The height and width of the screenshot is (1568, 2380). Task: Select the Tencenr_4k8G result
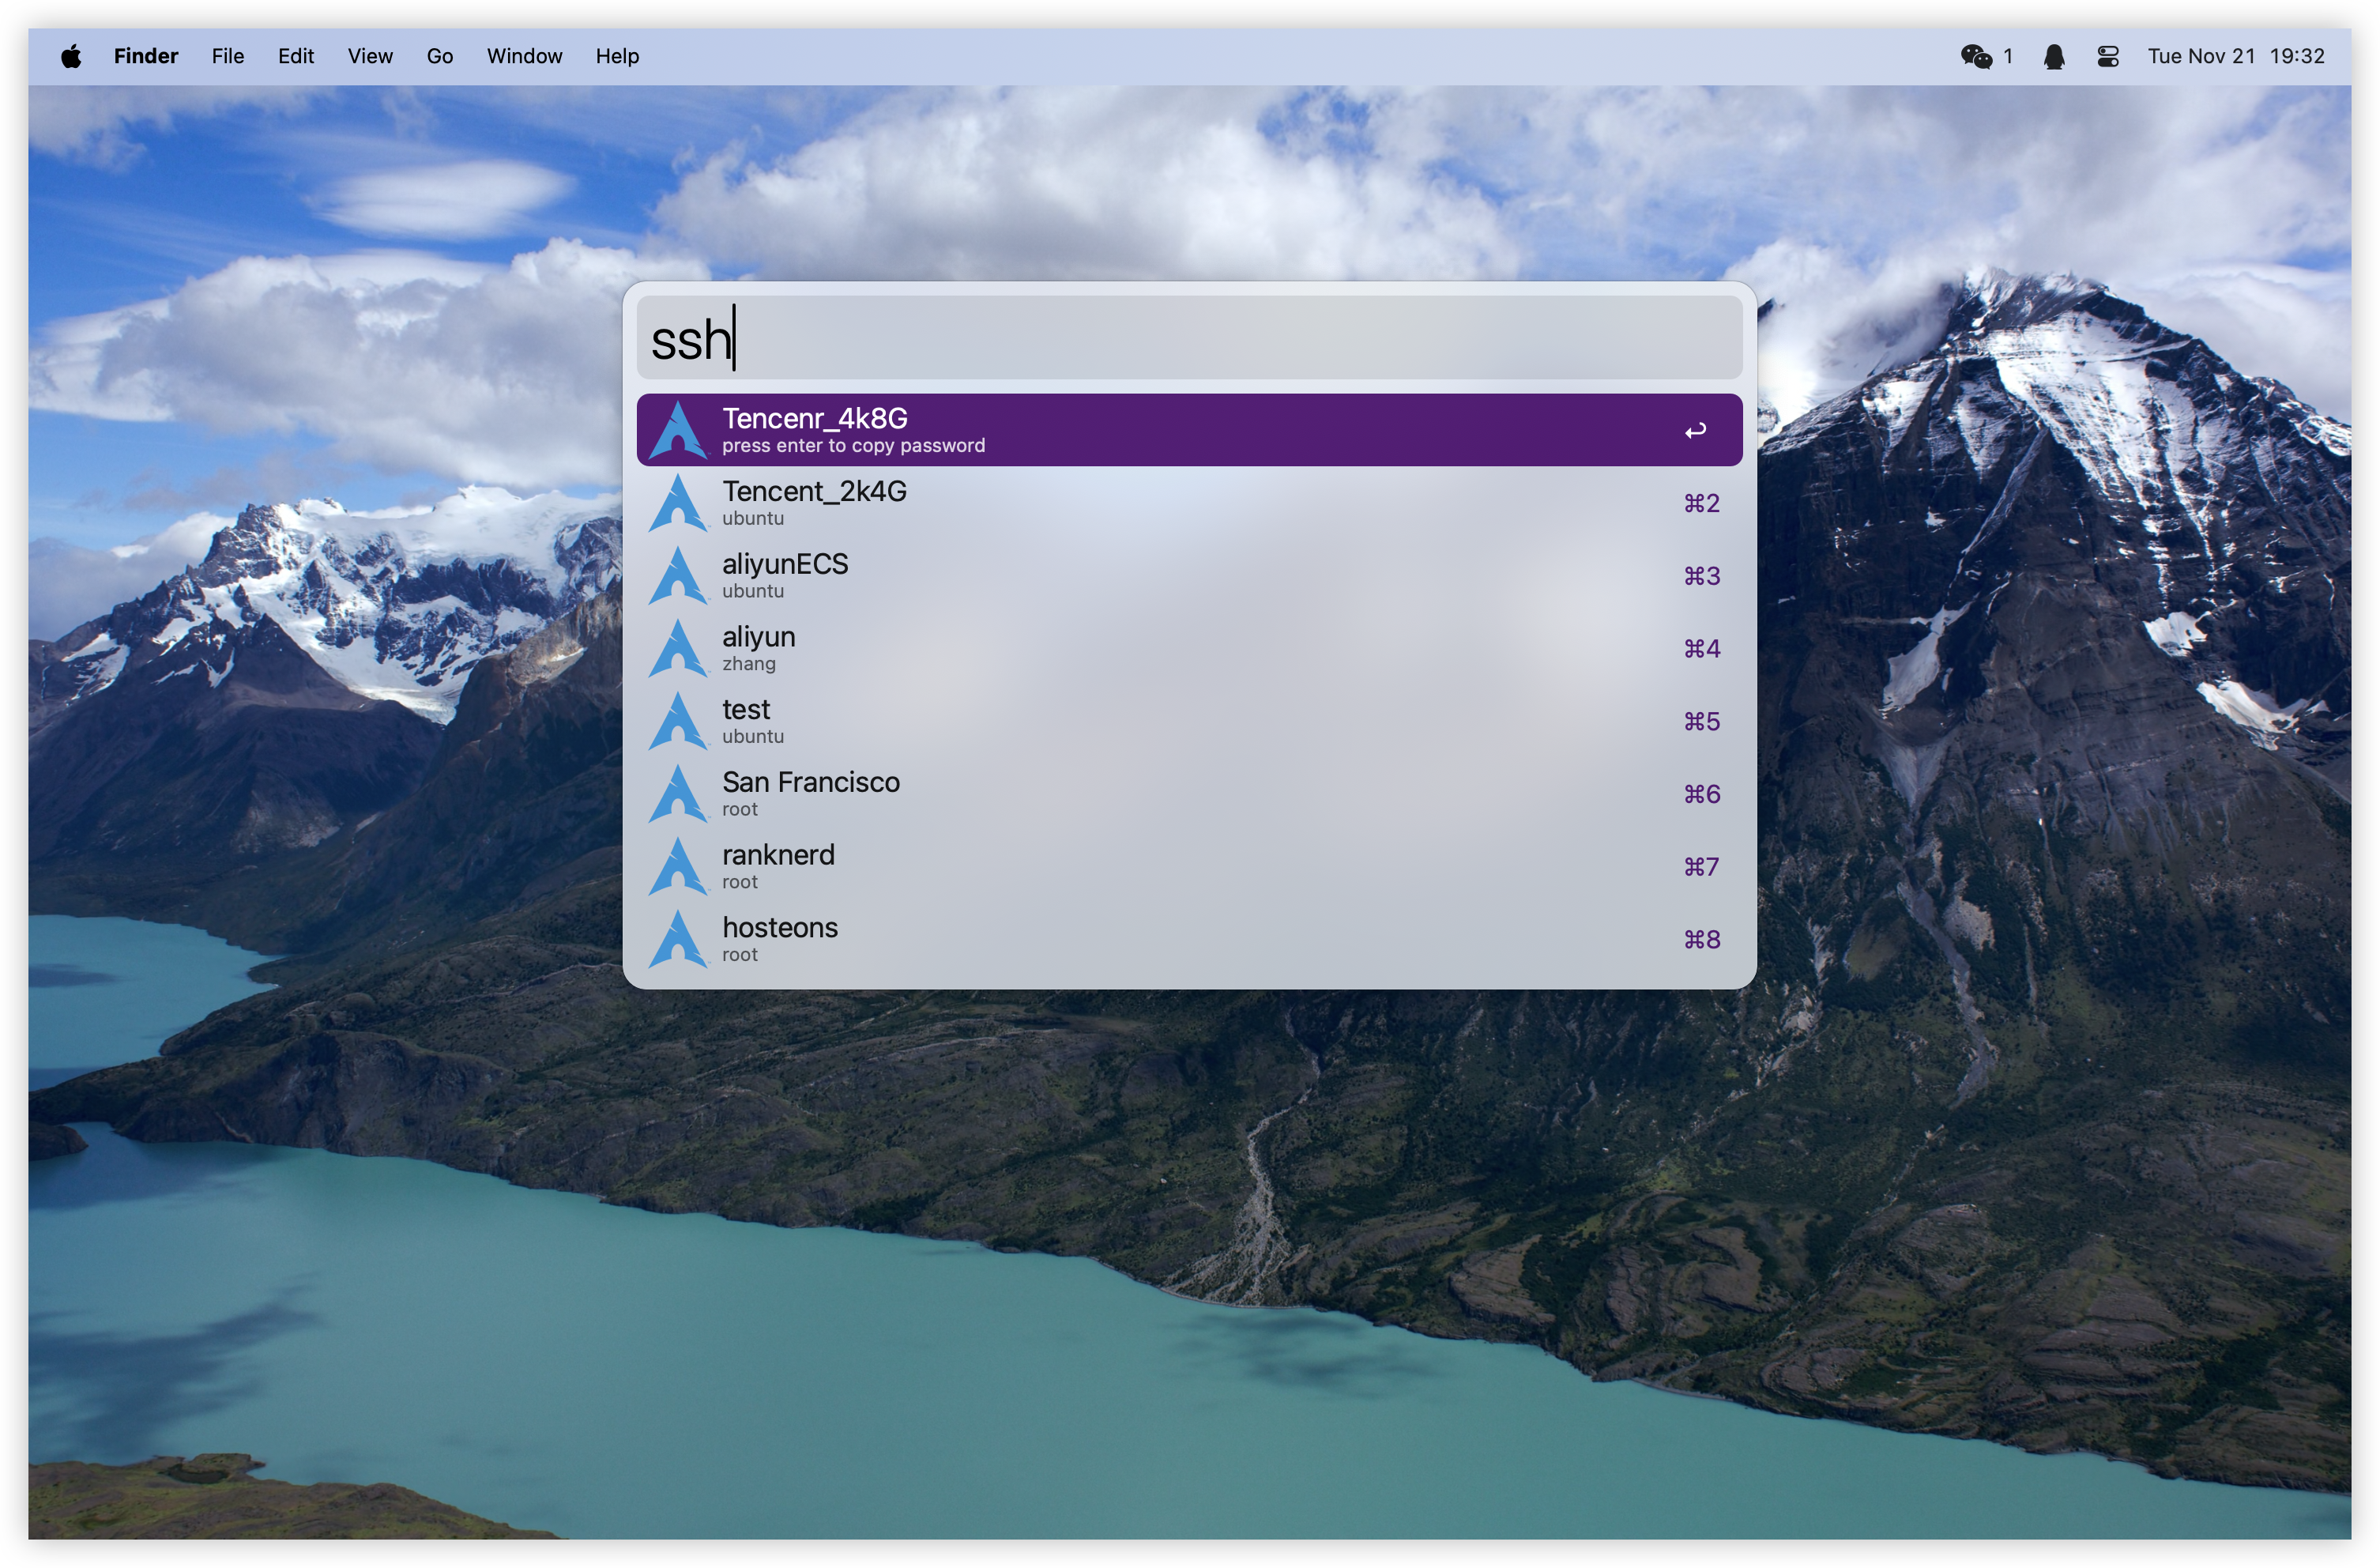1188,430
